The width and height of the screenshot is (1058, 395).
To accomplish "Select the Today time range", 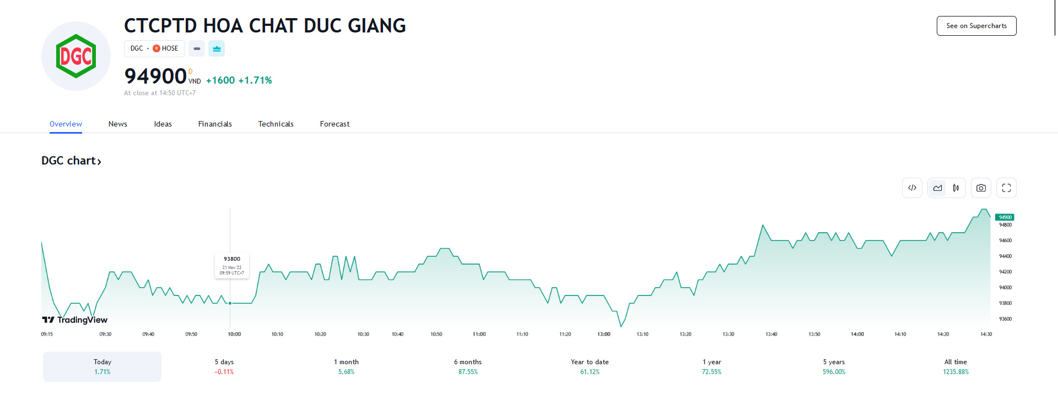I will (x=102, y=366).
